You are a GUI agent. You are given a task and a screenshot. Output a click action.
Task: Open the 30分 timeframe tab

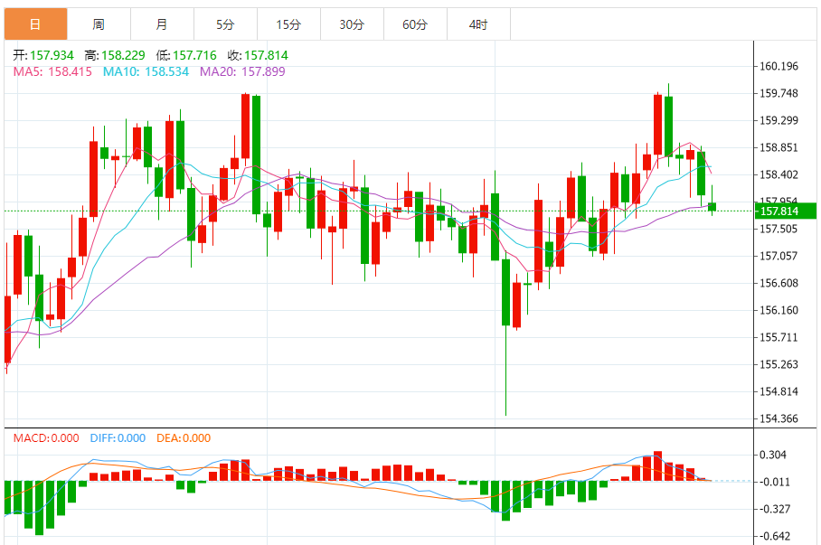[352, 24]
